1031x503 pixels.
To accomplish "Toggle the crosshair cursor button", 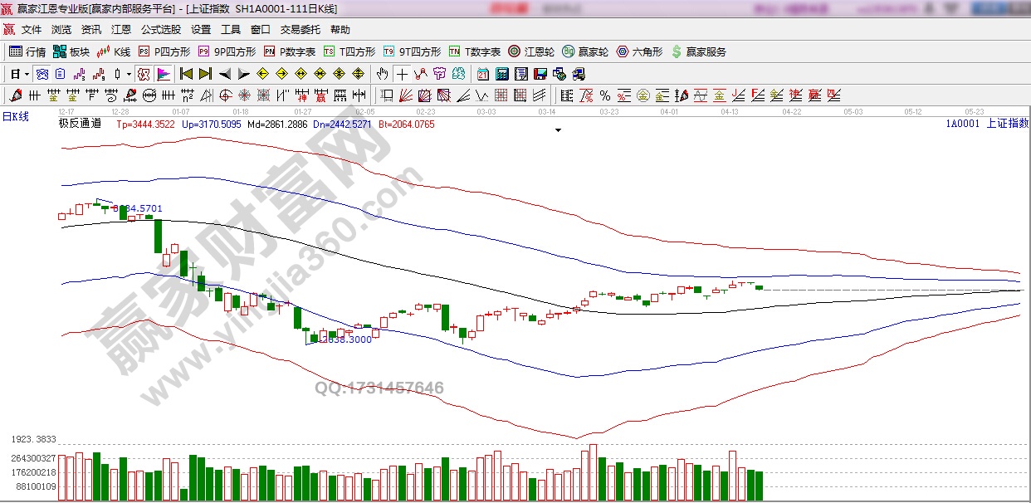I will click(402, 74).
